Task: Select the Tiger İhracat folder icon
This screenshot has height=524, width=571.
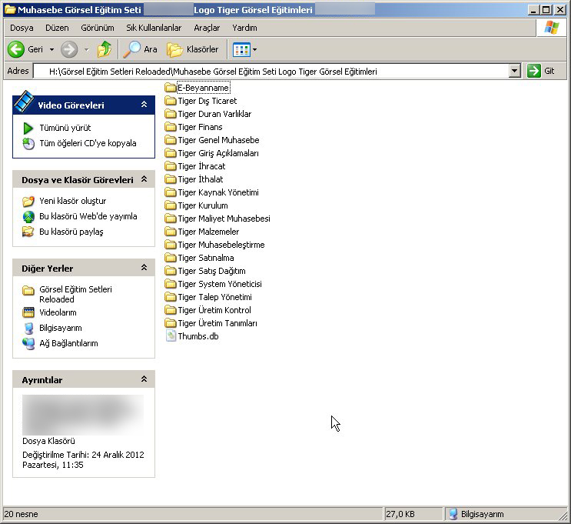Action: [x=170, y=166]
